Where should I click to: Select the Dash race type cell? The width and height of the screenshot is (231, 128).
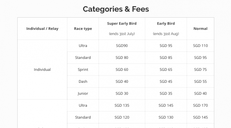[x=83, y=81]
